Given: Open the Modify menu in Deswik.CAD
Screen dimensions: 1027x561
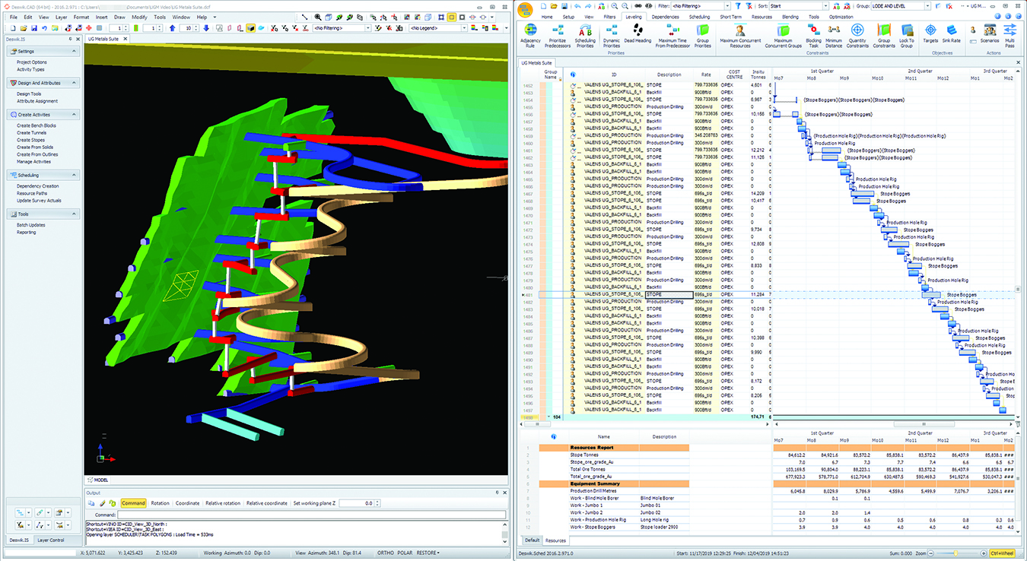Looking at the screenshot, I should click(140, 17).
